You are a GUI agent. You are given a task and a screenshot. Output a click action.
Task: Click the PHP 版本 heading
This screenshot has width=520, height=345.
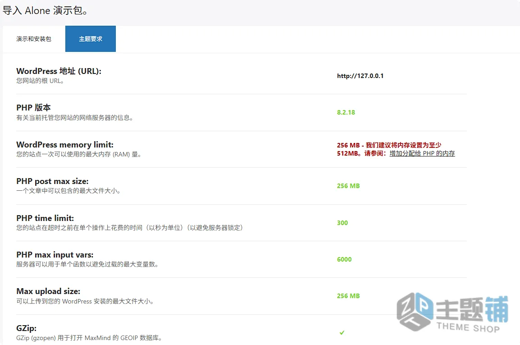[x=33, y=108]
